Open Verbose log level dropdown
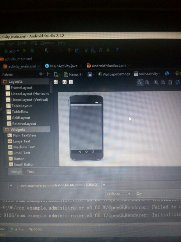181x242 pixels. 118,194
